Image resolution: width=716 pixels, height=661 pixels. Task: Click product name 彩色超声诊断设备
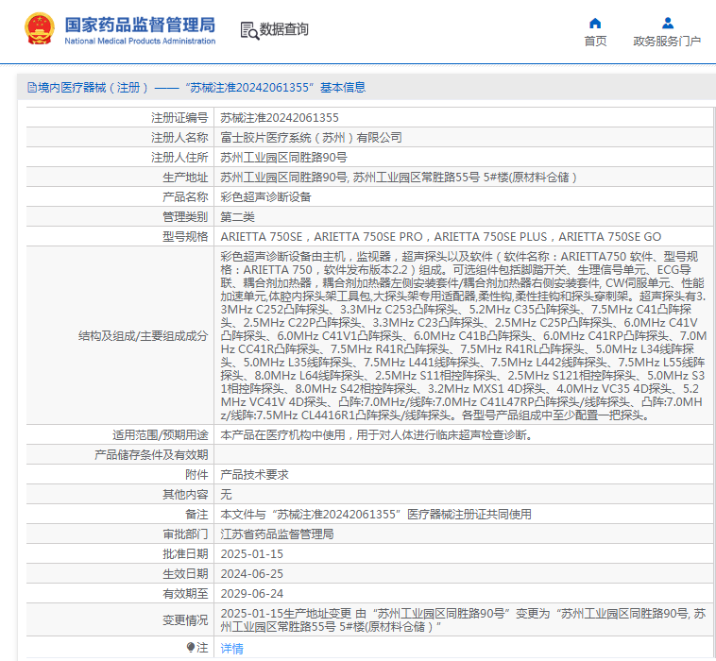point(265,196)
